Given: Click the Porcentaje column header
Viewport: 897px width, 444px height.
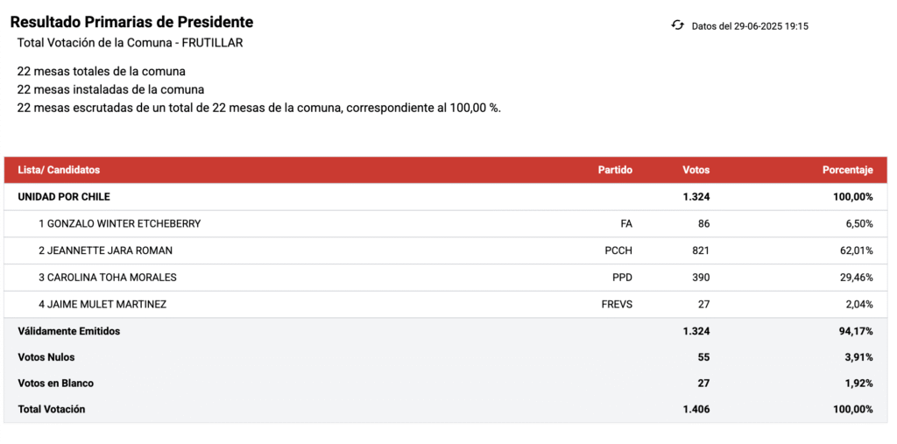Looking at the screenshot, I should (x=848, y=170).
